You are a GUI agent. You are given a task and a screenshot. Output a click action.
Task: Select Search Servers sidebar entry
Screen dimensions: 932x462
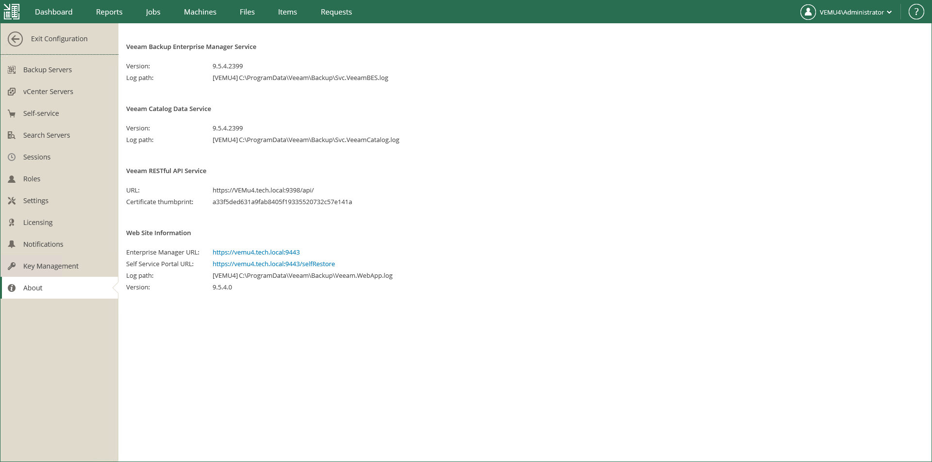tap(59, 135)
